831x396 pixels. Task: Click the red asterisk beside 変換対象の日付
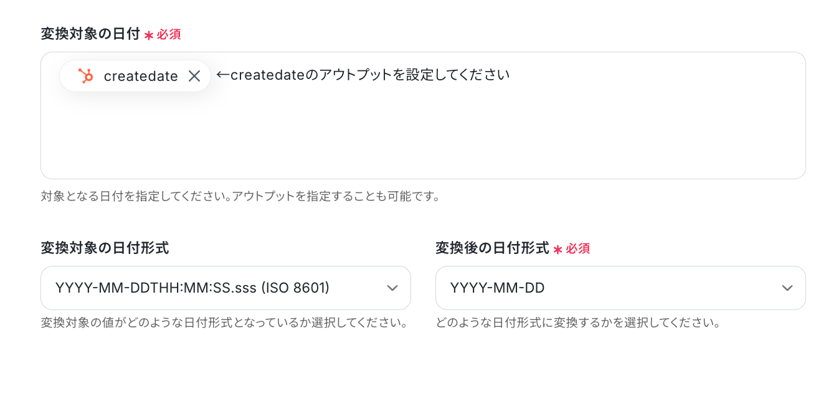[x=148, y=35]
